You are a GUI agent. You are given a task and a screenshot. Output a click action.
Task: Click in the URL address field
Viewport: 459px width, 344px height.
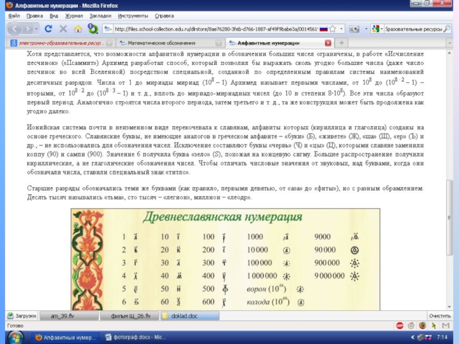(x=212, y=28)
